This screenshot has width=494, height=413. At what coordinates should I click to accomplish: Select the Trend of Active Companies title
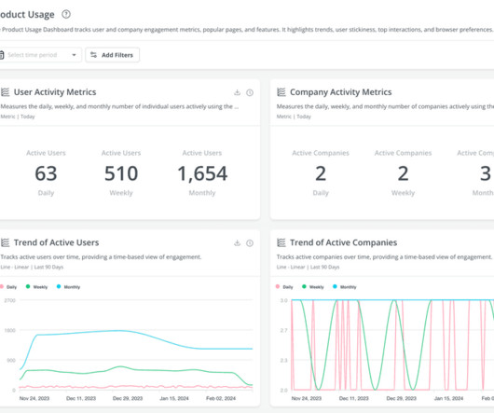(x=343, y=242)
